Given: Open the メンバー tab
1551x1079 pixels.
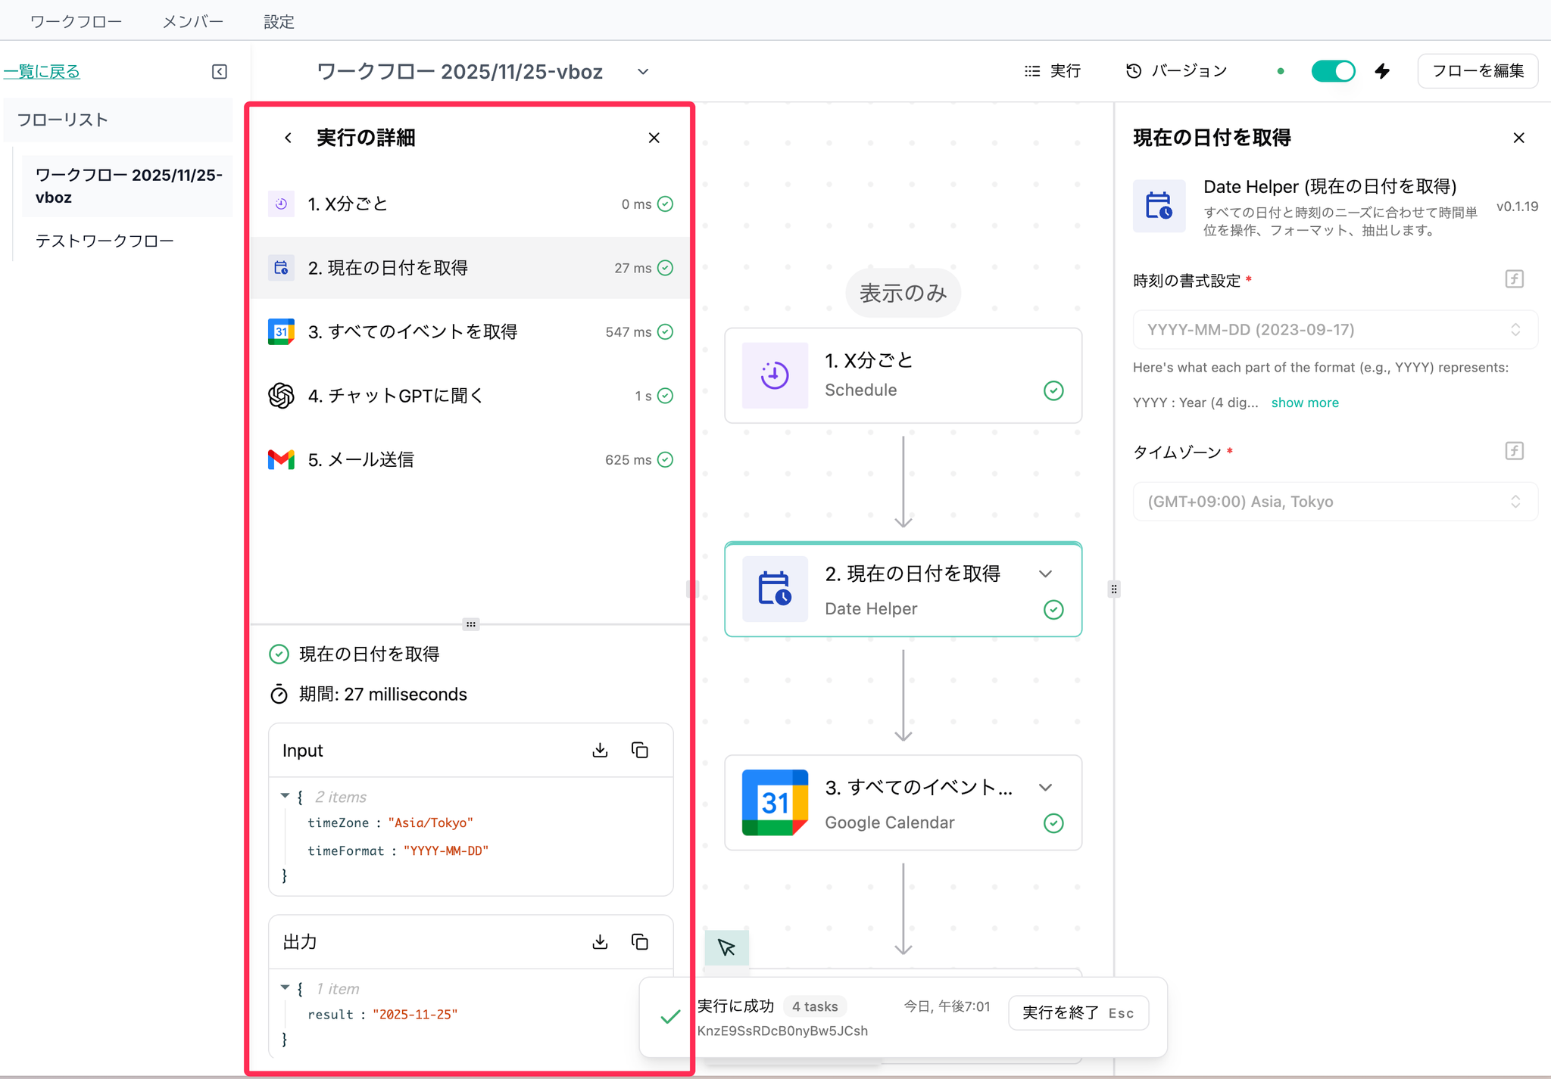Looking at the screenshot, I should [192, 21].
